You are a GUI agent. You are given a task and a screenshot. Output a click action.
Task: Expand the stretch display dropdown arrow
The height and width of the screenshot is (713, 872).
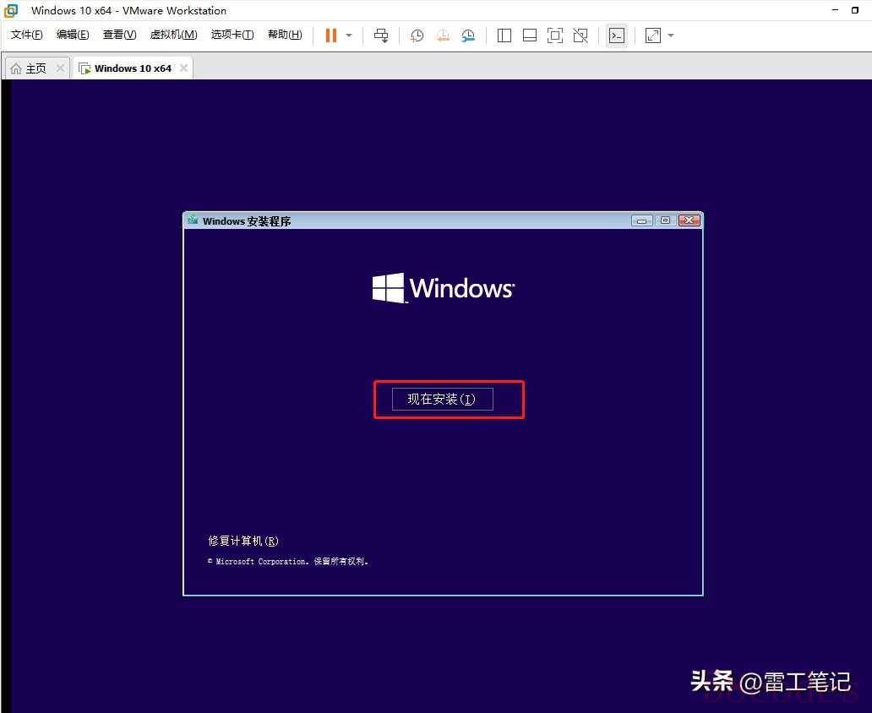(671, 35)
